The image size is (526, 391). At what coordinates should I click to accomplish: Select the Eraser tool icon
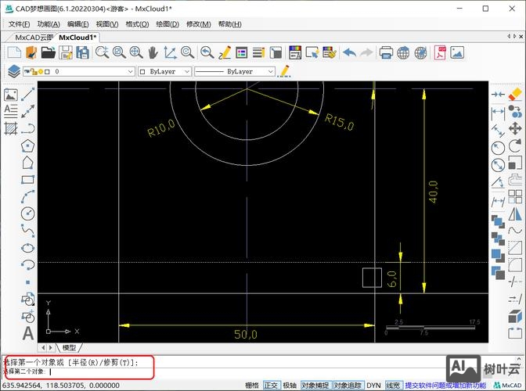point(514,94)
